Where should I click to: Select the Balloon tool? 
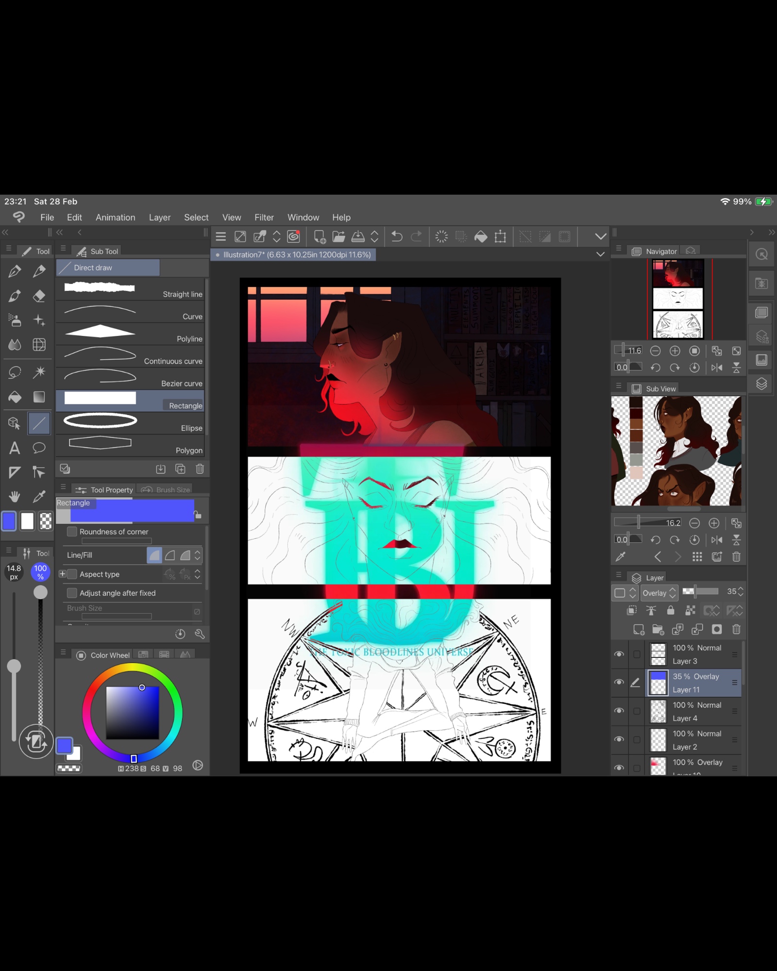[x=39, y=448]
